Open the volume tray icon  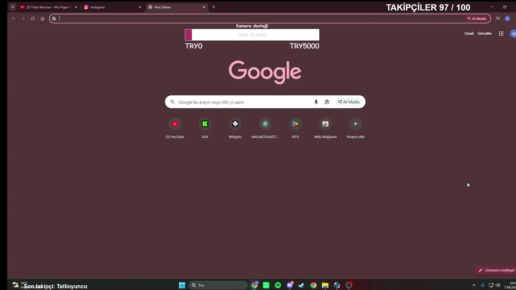click(x=498, y=285)
